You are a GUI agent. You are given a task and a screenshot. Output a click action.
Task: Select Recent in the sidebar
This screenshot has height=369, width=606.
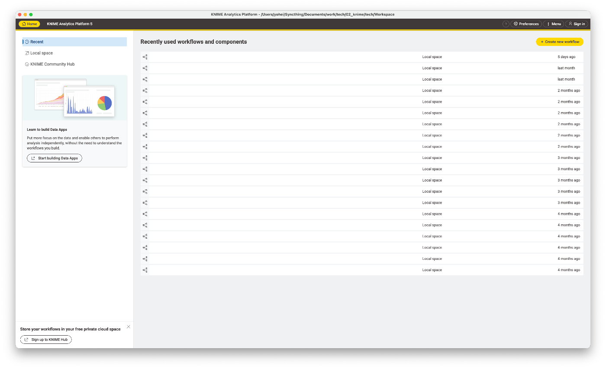click(x=74, y=42)
